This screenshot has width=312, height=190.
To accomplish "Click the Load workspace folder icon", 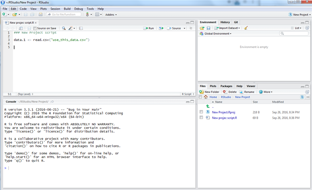I will click(x=202, y=28).
